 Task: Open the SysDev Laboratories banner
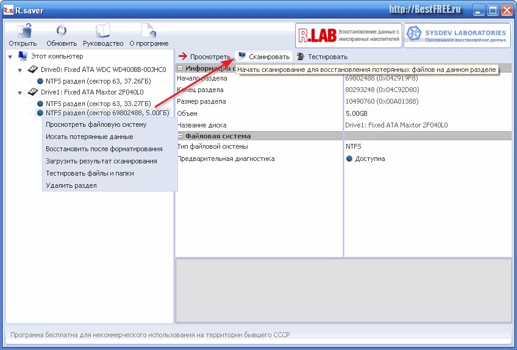click(457, 35)
